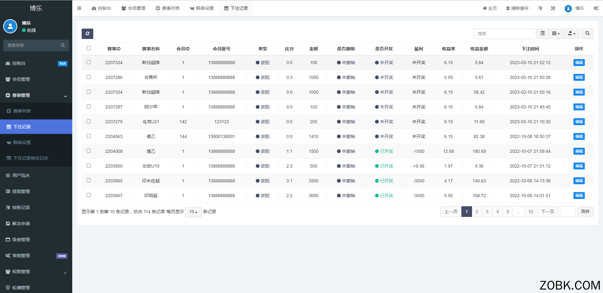Go to previous page with 上一页
Viewport: 603px width, 293px height.
pos(451,212)
